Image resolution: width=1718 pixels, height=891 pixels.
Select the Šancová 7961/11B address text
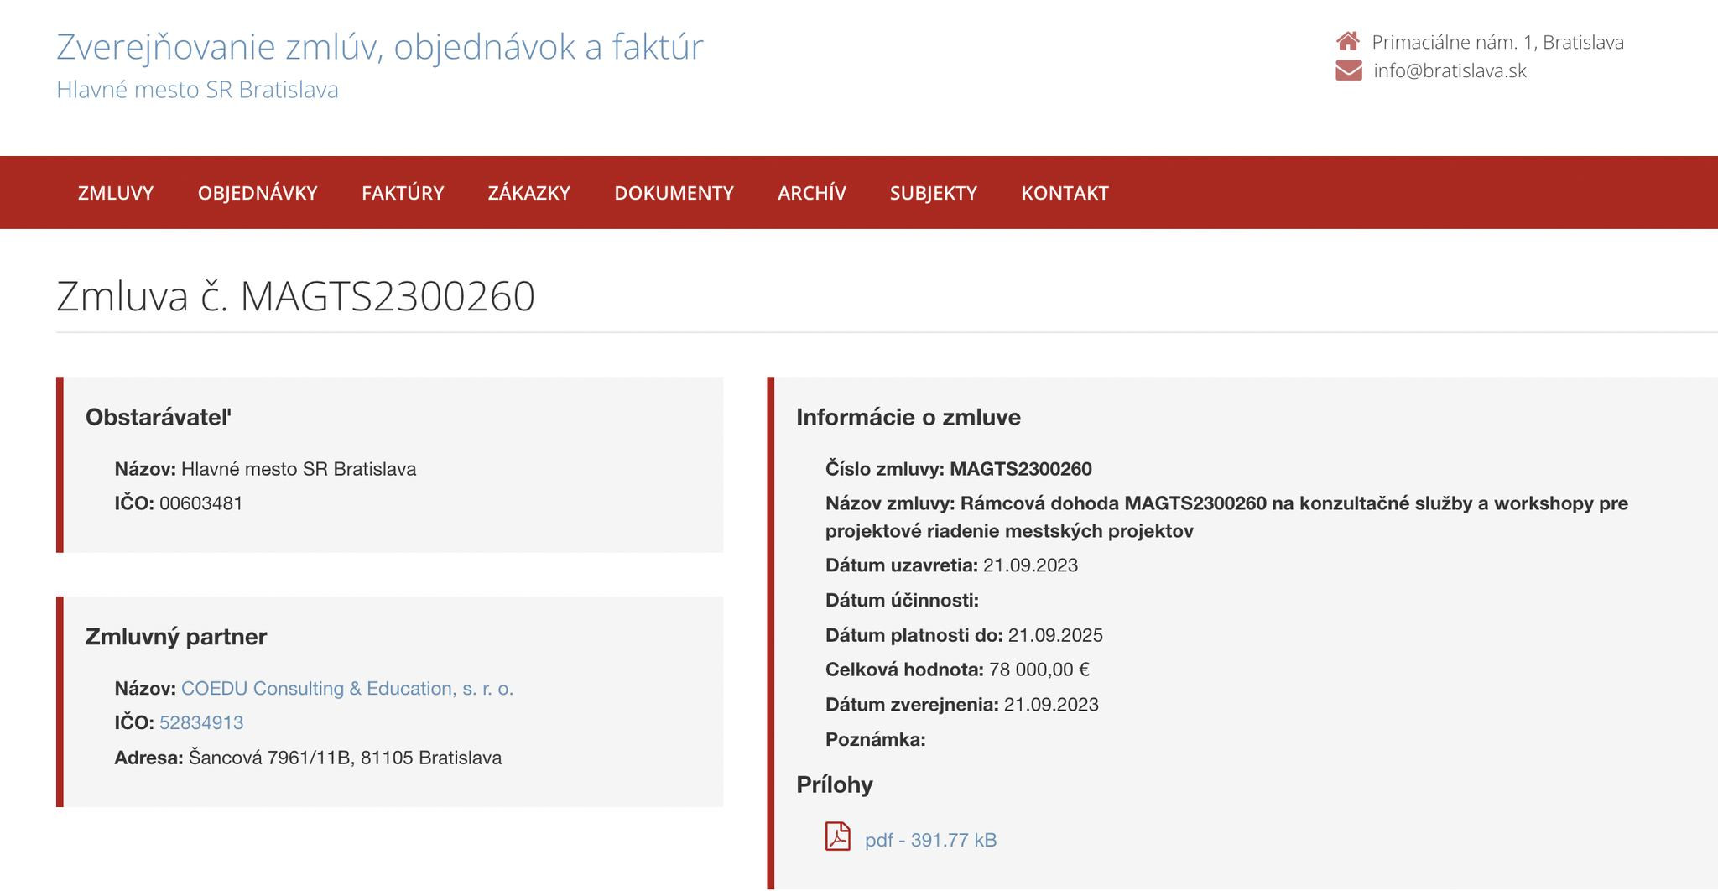(345, 758)
